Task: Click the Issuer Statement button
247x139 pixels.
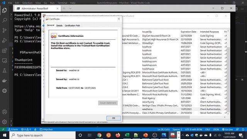Action: coord(108,103)
